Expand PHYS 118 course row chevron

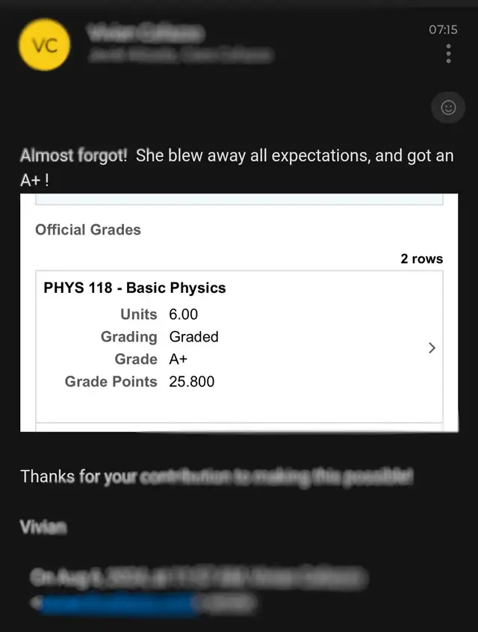coord(432,348)
